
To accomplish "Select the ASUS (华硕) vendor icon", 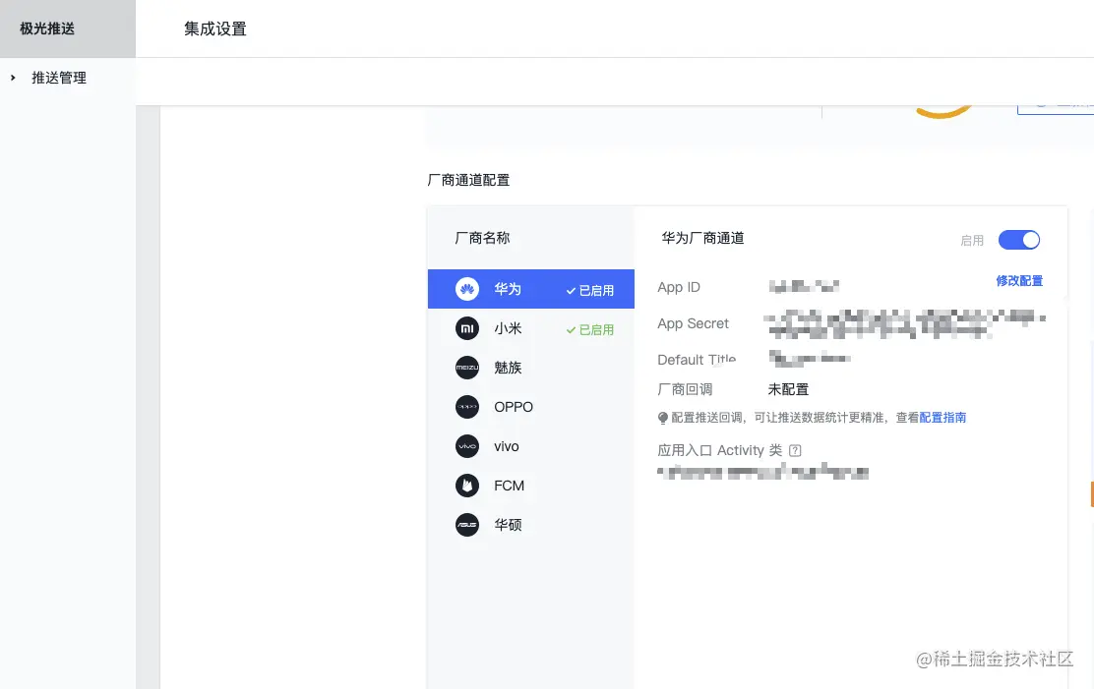I will [x=467, y=525].
